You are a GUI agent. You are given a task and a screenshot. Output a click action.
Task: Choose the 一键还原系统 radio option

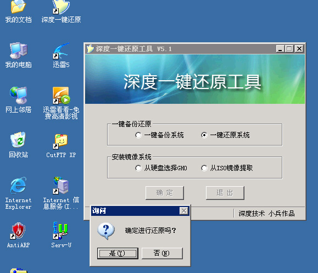pyautogui.click(x=225, y=135)
